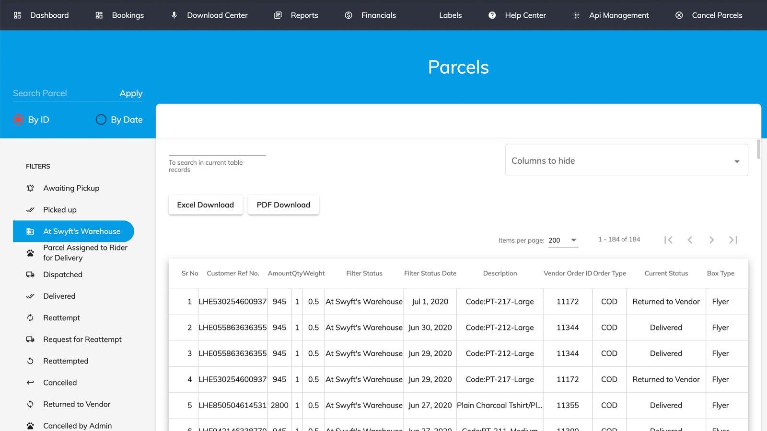
Task: Click the Description column header
Action: coord(500,273)
